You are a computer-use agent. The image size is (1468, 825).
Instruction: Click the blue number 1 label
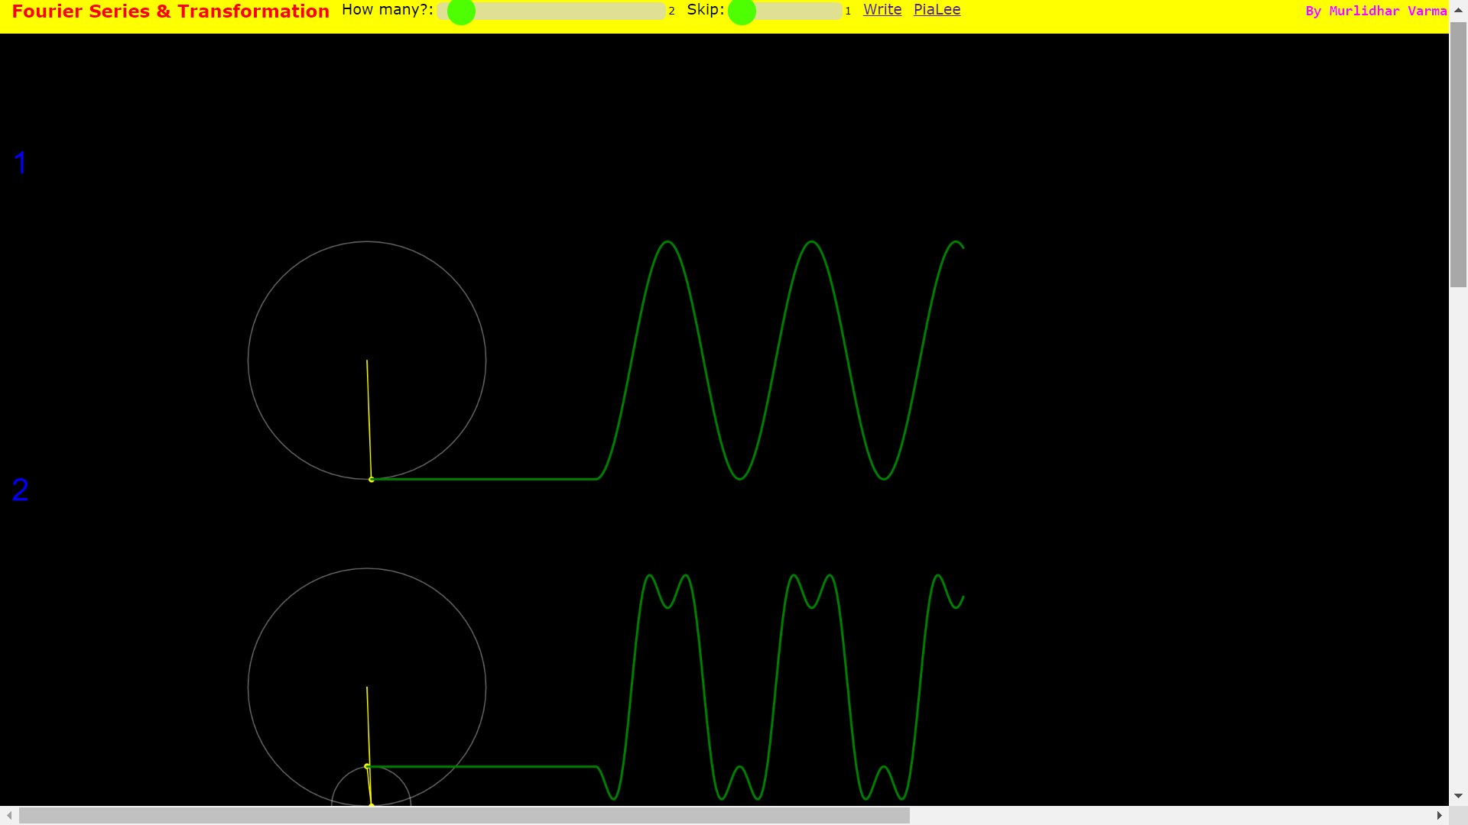click(21, 163)
